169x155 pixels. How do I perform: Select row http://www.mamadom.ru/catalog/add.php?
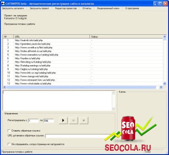point(83,55)
